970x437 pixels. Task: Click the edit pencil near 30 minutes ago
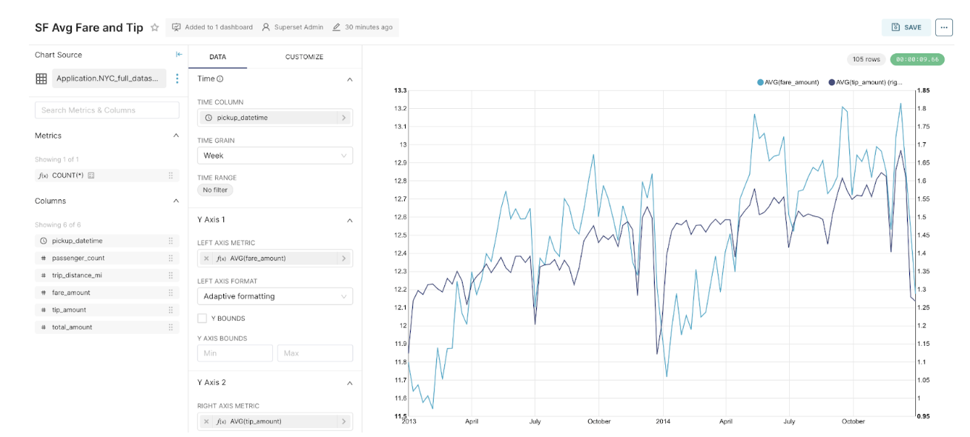pos(336,27)
